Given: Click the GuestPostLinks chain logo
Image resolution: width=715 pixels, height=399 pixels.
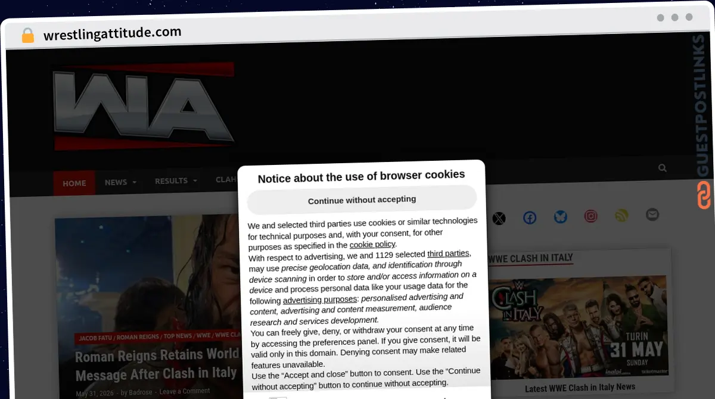Looking at the screenshot, I should click(x=704, y=195).
